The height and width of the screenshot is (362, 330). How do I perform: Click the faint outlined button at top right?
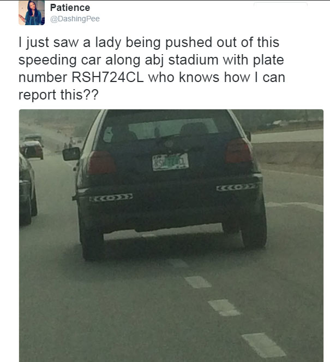tap(280, 4)
